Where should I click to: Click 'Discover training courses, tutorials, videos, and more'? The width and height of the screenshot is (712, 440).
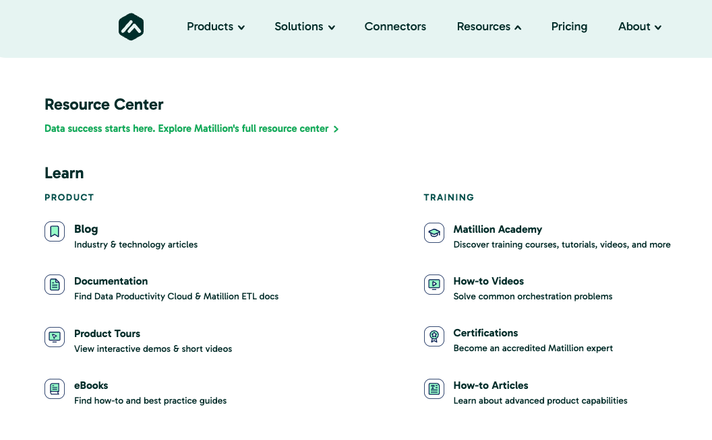(x=562, y=245)
